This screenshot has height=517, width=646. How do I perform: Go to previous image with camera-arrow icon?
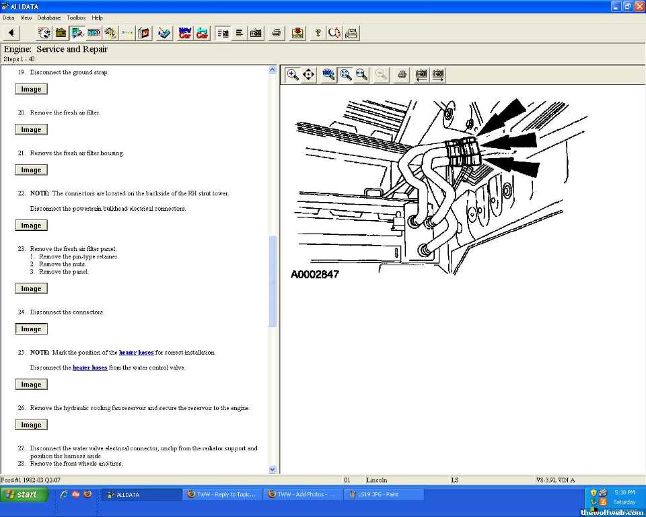pyautogui.click(x=421, y=75)
